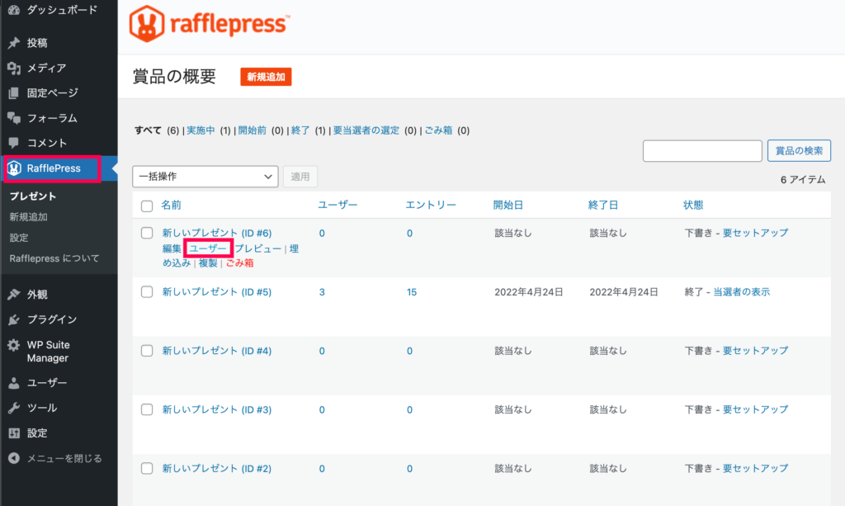Click into the giveaway search input field
Screen dimensions: 845x506
pos(702,151)
